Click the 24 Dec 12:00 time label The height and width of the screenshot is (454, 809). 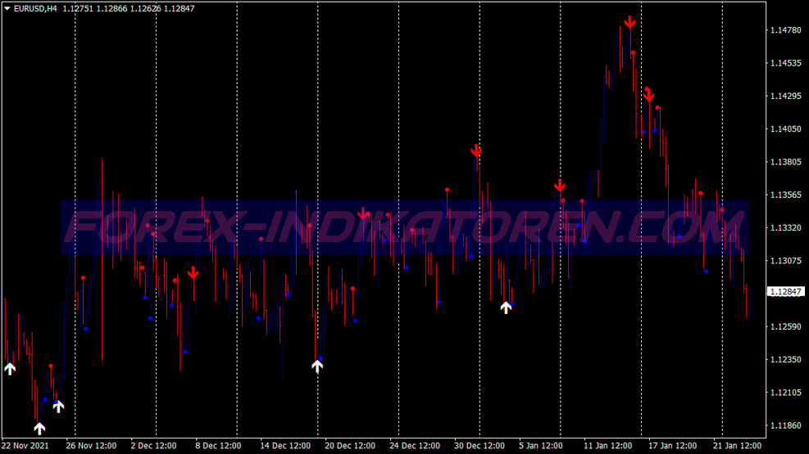coord(415,446)
